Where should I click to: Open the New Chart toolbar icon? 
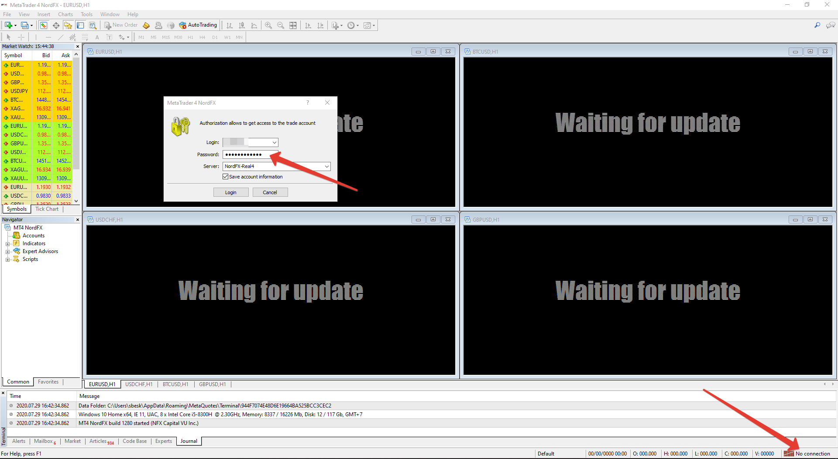(x=8, y=25)
